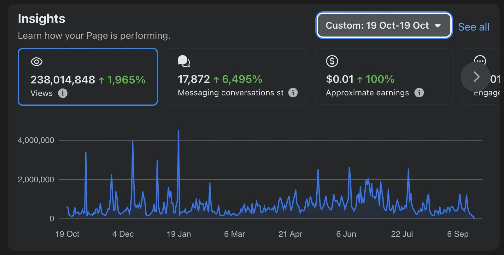Viewport: 504px width, 255px height.
Task: Click the 'Learn how your Page is performing' subtitle
Action: pos(94,36)
